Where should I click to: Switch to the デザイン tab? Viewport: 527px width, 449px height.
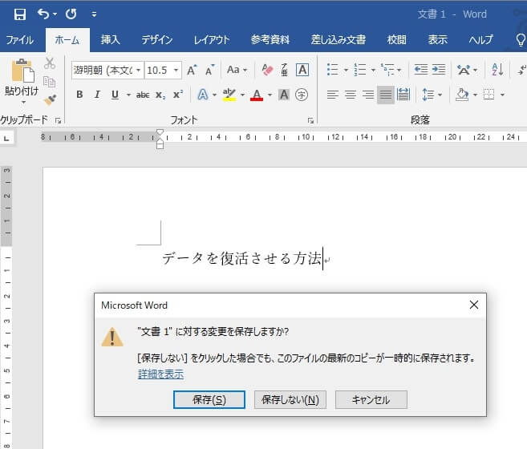click(157, 40)
